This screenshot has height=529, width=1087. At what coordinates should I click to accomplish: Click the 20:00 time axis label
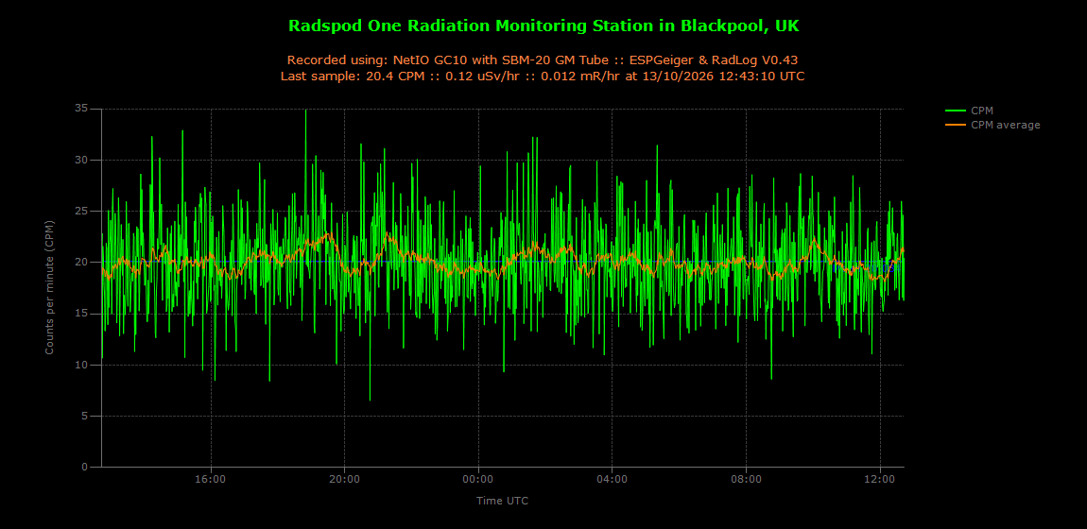click(345, 479)
